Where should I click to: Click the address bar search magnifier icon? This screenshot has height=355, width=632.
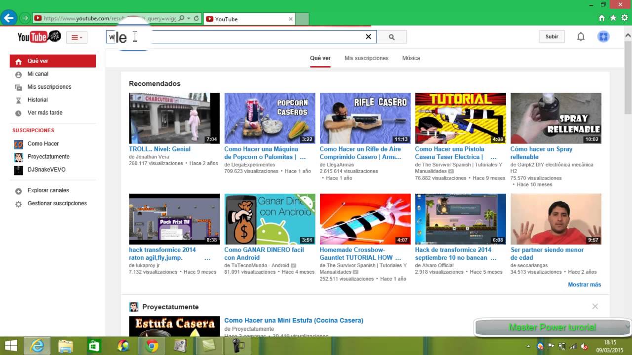point(181,18)
